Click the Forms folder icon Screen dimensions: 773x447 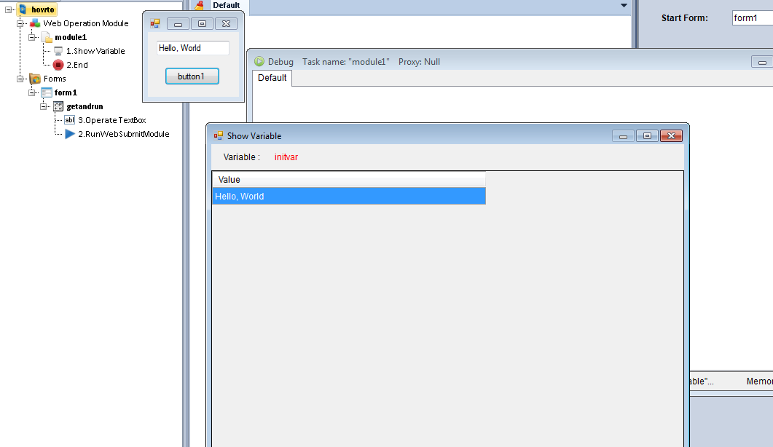point(35,79)
